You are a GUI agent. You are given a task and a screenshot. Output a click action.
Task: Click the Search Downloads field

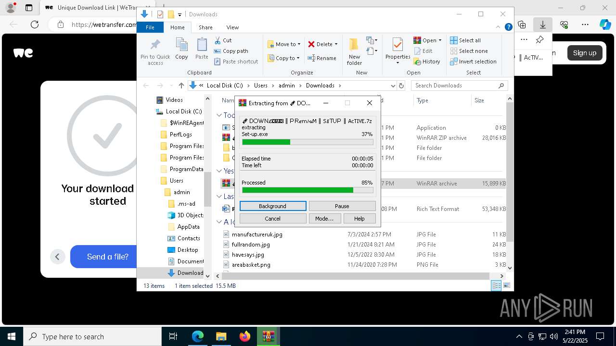[x=460, y=86]
